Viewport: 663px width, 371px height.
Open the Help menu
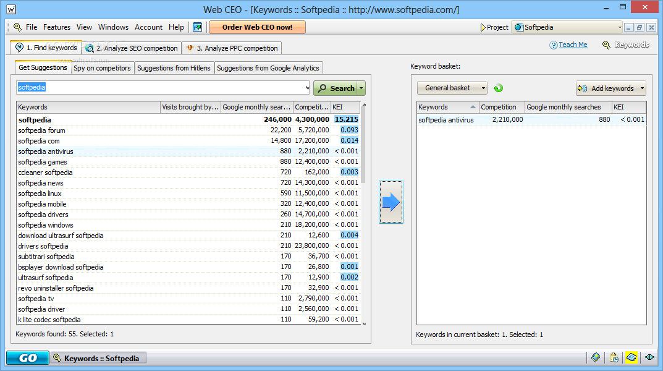[x=176, y=27]
